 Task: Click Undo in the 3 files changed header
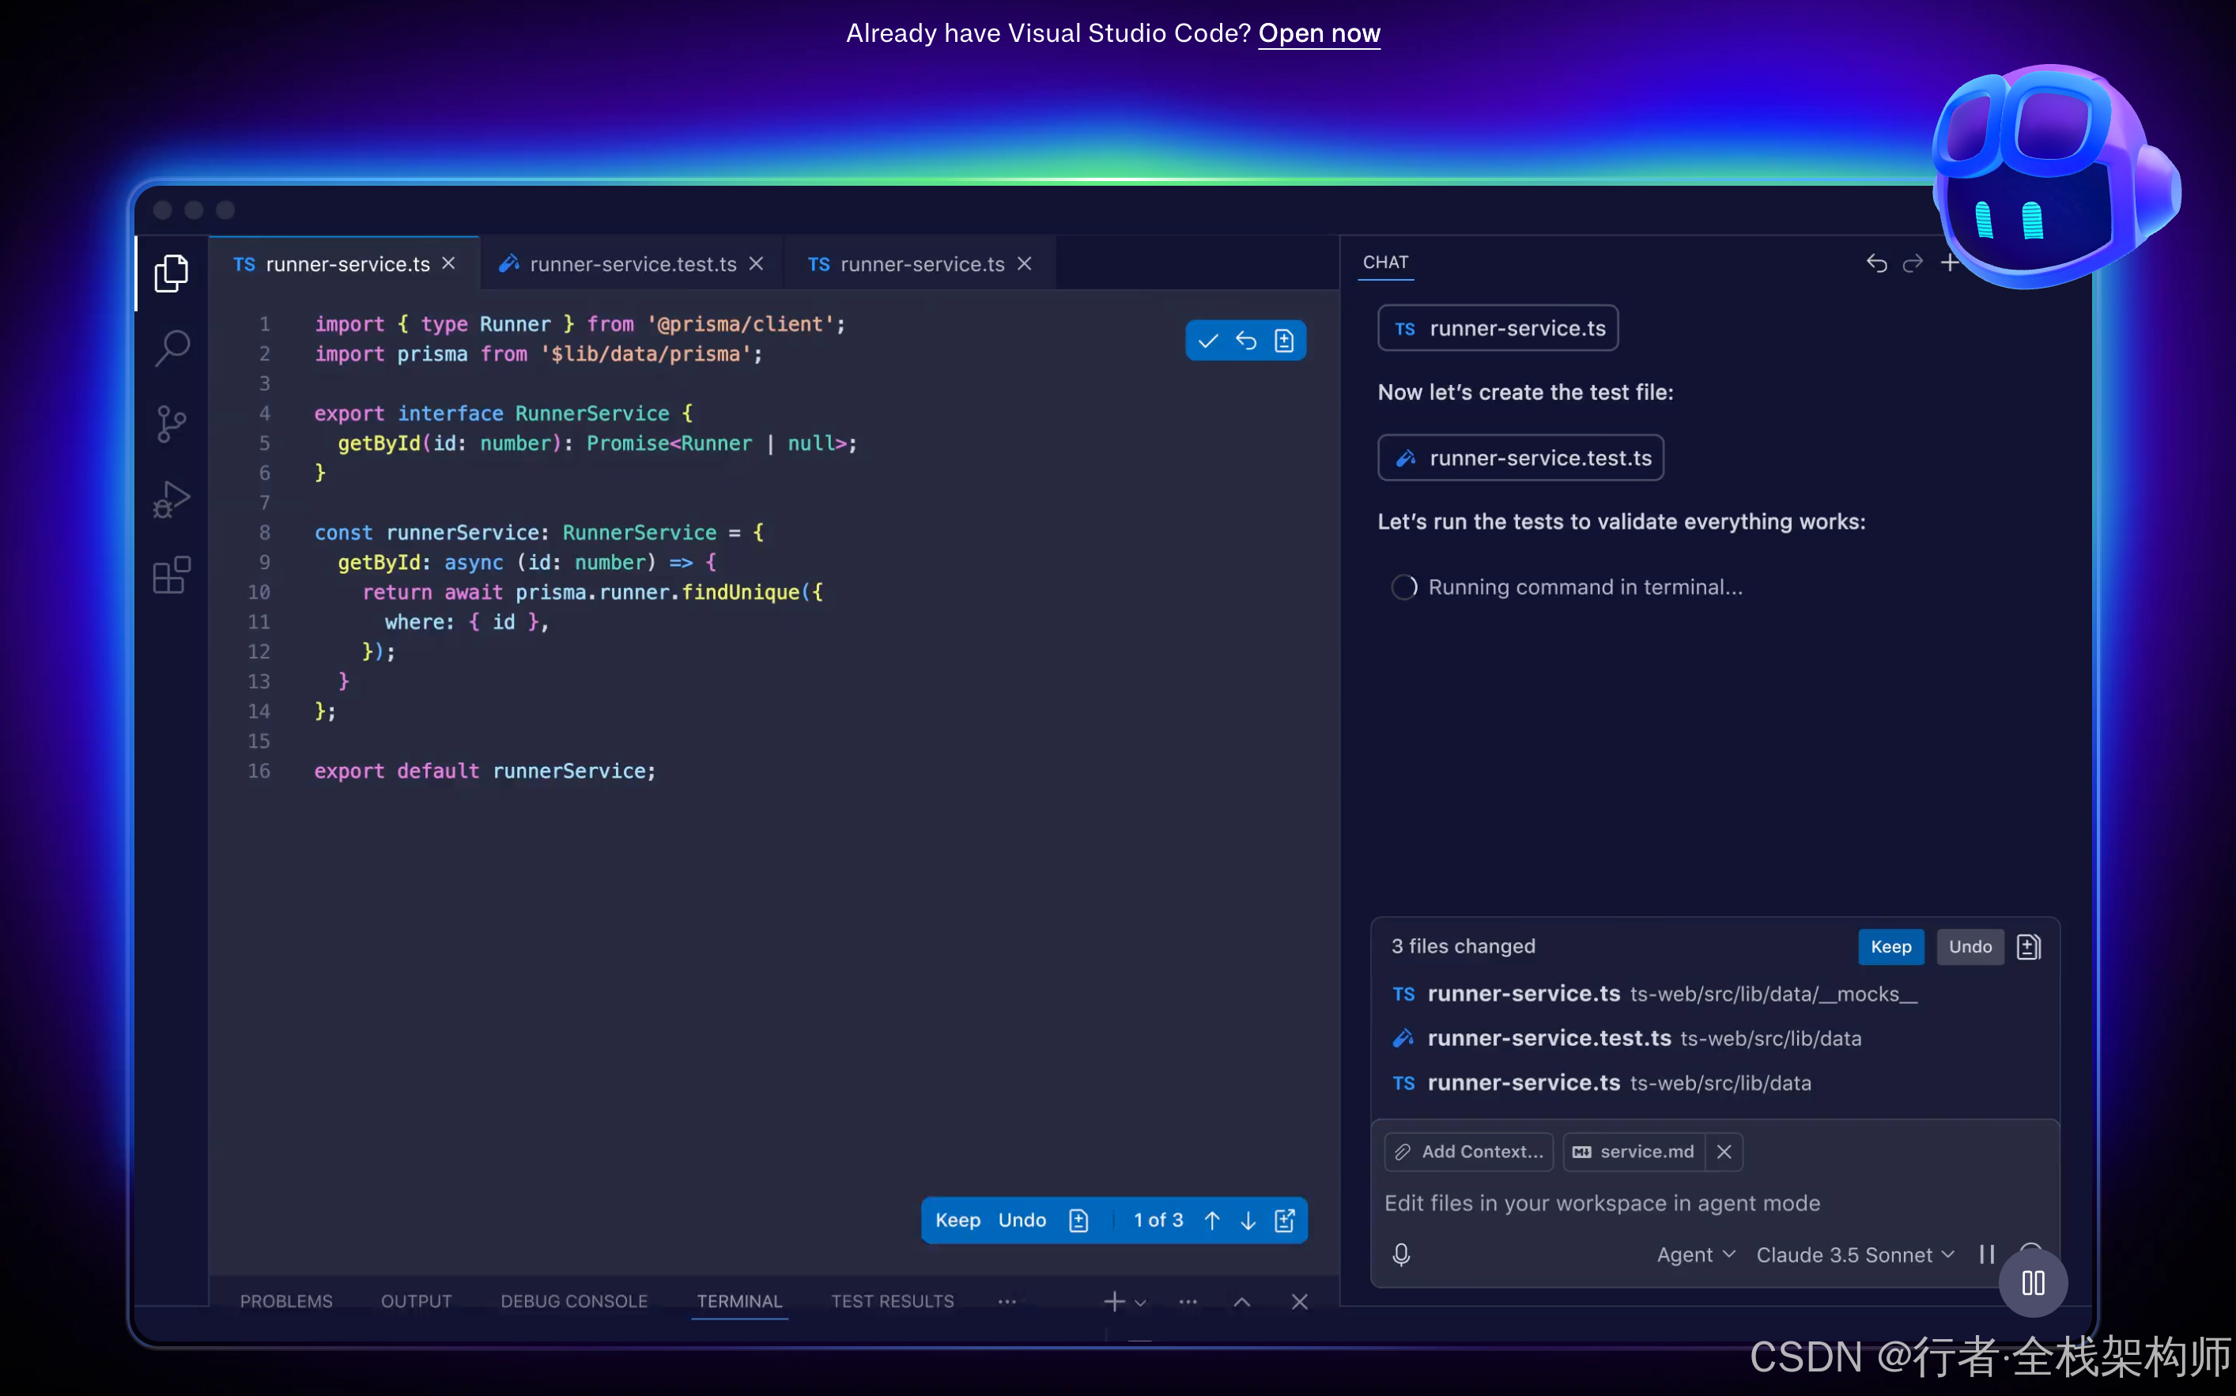[1970, 946]
